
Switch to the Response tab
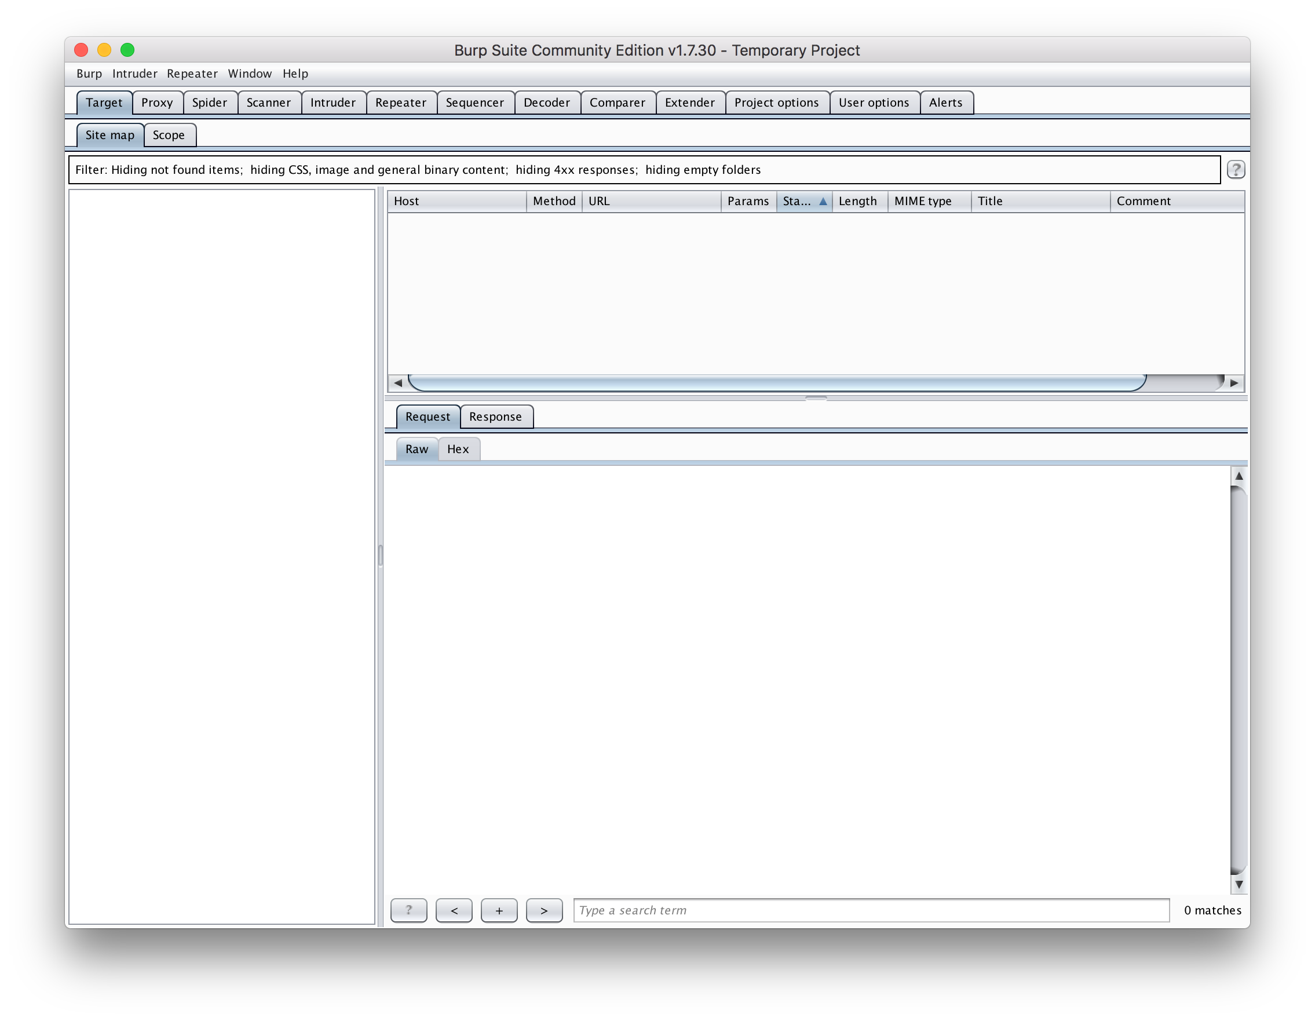tap(494, 415)
